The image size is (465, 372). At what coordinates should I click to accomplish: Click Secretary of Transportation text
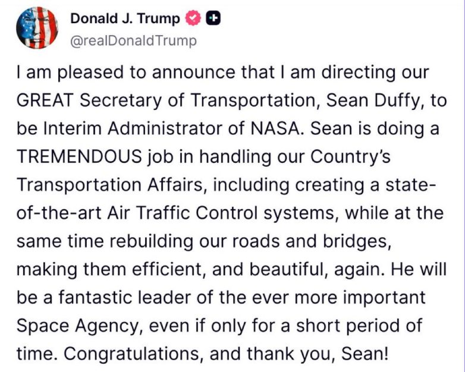[198, 101]
